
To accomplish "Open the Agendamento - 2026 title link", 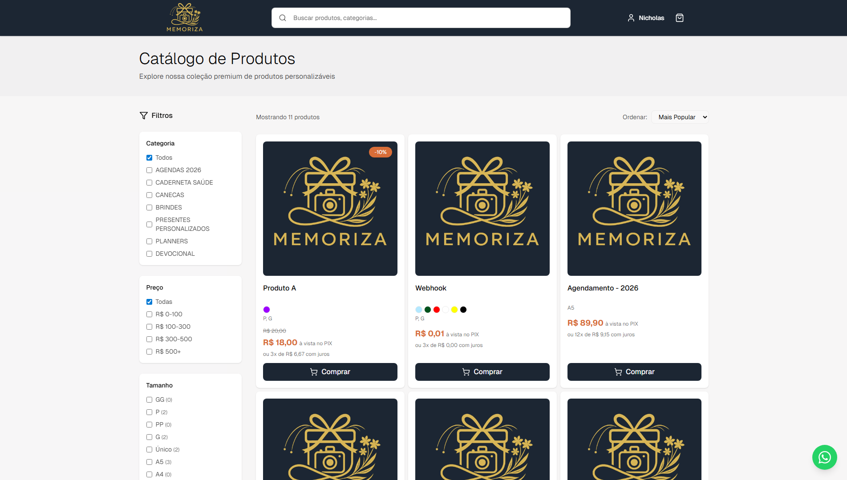I will [x=603, y=288].
